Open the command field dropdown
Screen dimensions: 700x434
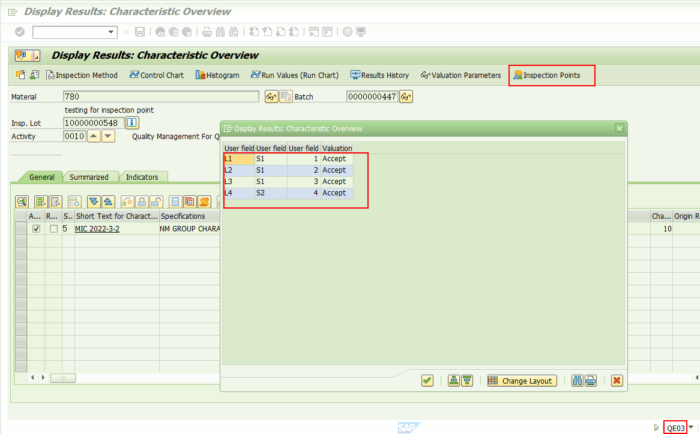(x=110, y=32)
